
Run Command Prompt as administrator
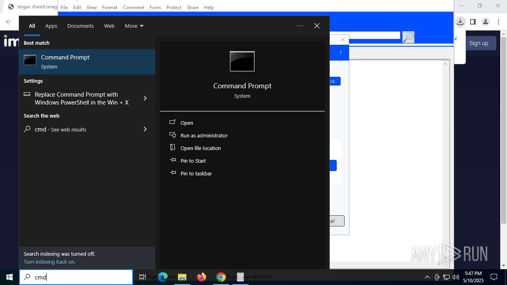pyautogui.click(x=204, y=135)
